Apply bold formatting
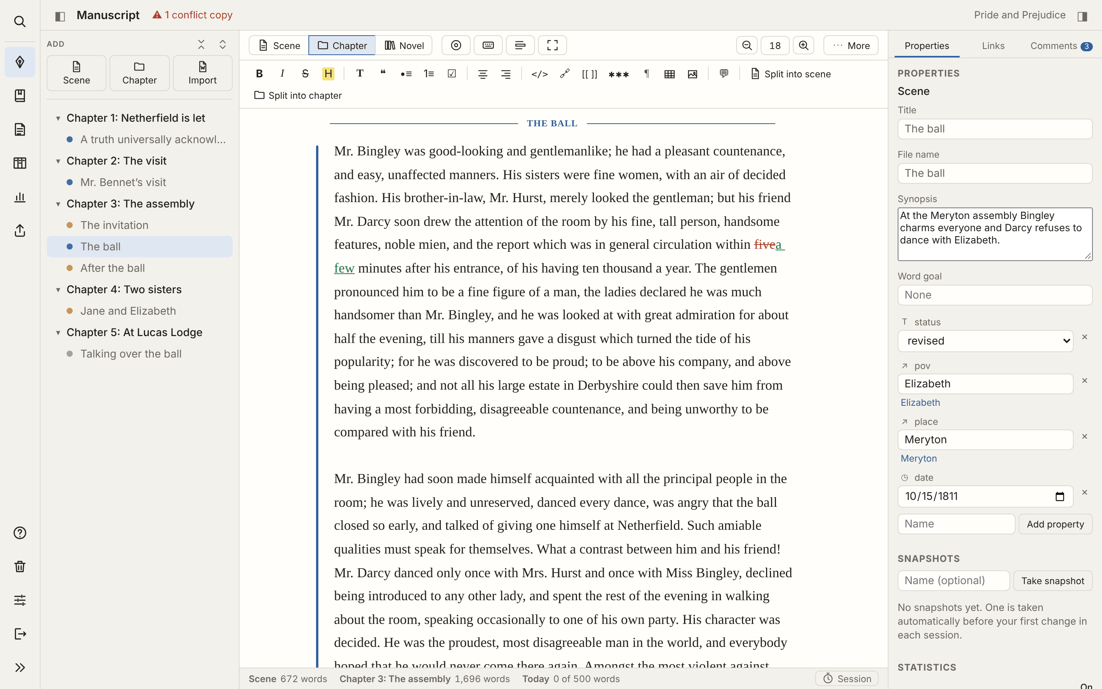Screen dimensions: 1102x689 point(259,74)
